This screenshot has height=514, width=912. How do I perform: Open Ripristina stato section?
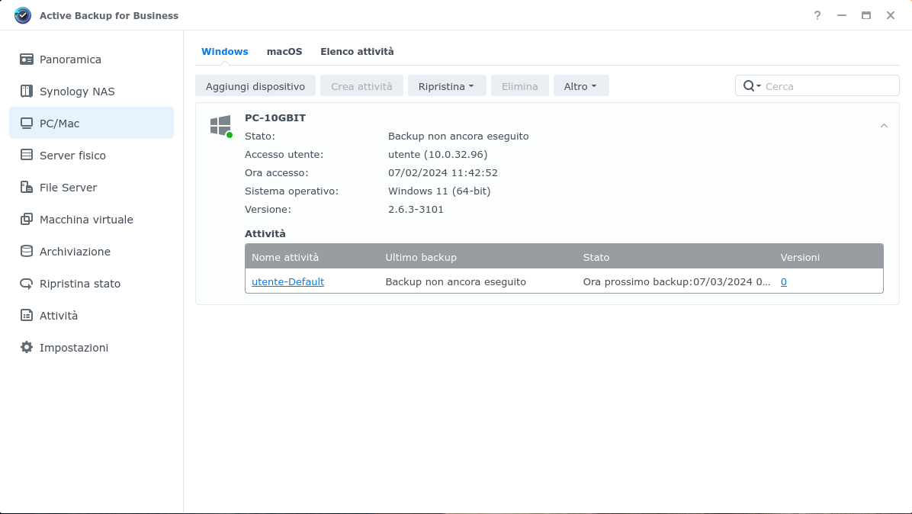click(x=92, y=284)
